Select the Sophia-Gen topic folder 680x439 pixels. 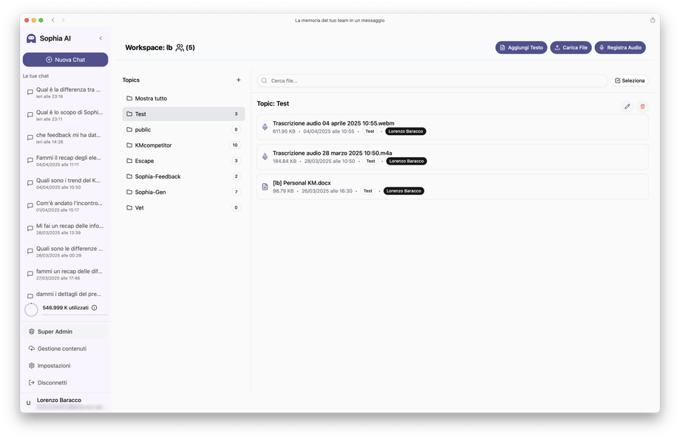click(183, 192)
